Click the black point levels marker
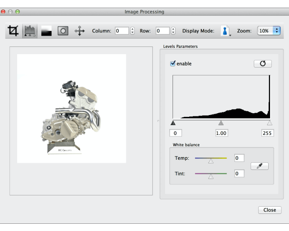 click(x=173, y=123)
